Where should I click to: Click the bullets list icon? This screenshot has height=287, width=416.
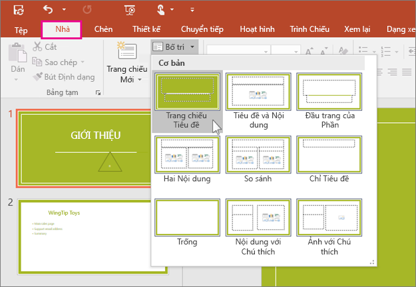tap(363, 50)
